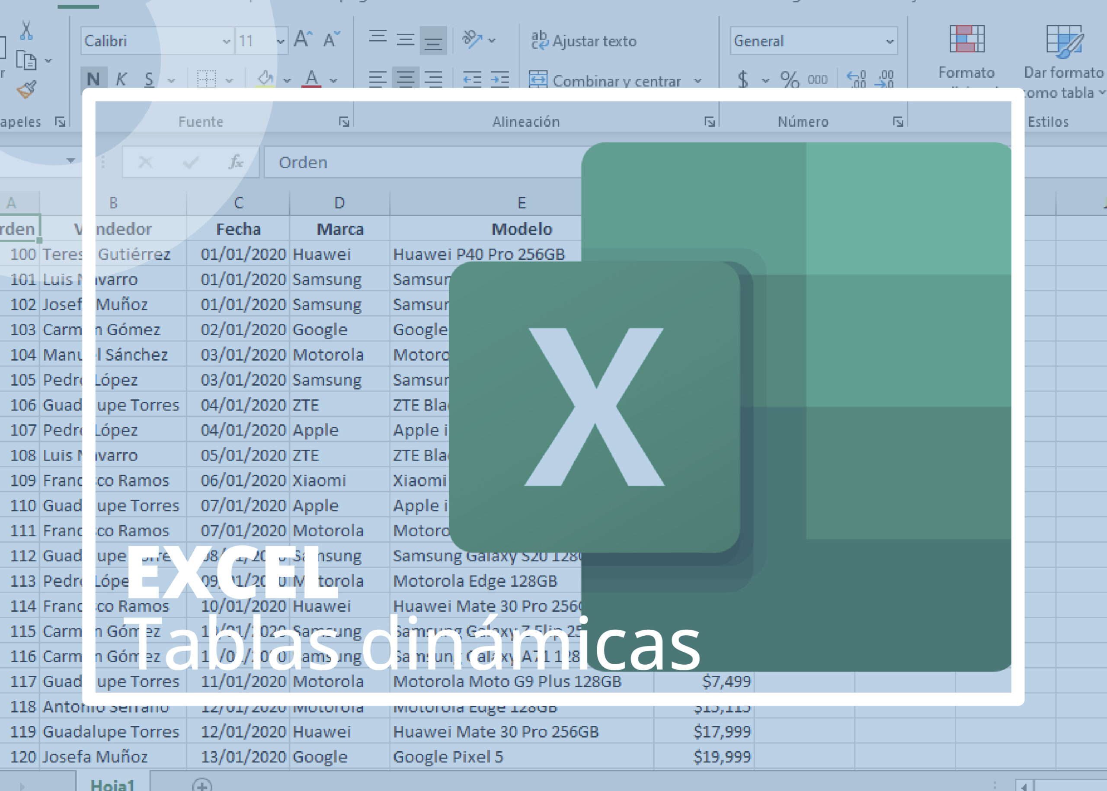Click the dollar accounting format icon
Screen dimensions: 1107x791
click(x=743, y=79)
